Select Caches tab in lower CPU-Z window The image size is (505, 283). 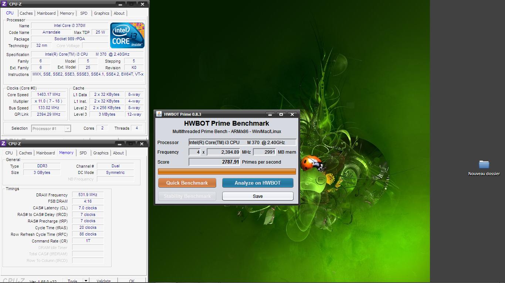(x=25, y=153)
